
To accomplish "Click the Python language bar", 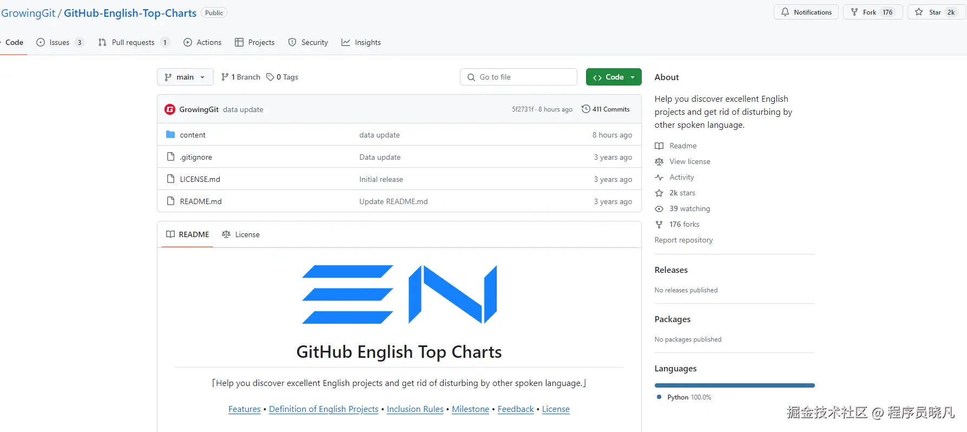I will [734, 385].
